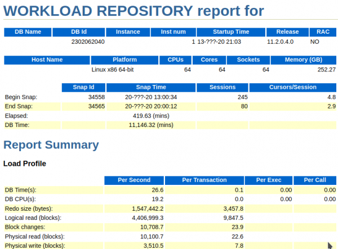This screenshot has width=338, height=249.
Task: Click the Startup Time column header
Action: (224, 32)
